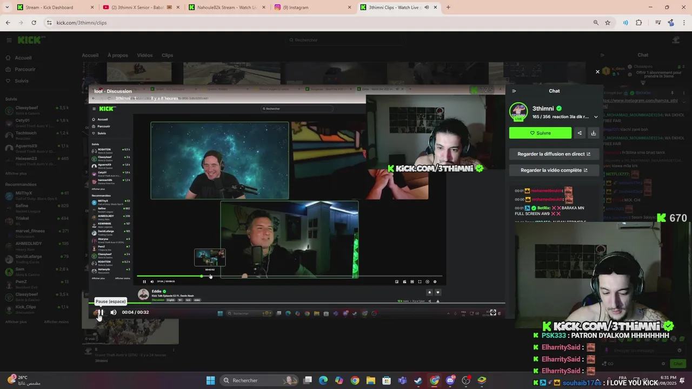Open Microsoft Edge from the taskbar
The width and height of the screenshot is (692, 389).
click(x=323, y=380)
